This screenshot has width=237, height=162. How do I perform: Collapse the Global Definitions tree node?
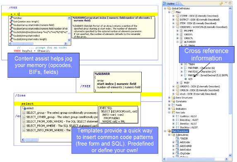pos(165,8)
